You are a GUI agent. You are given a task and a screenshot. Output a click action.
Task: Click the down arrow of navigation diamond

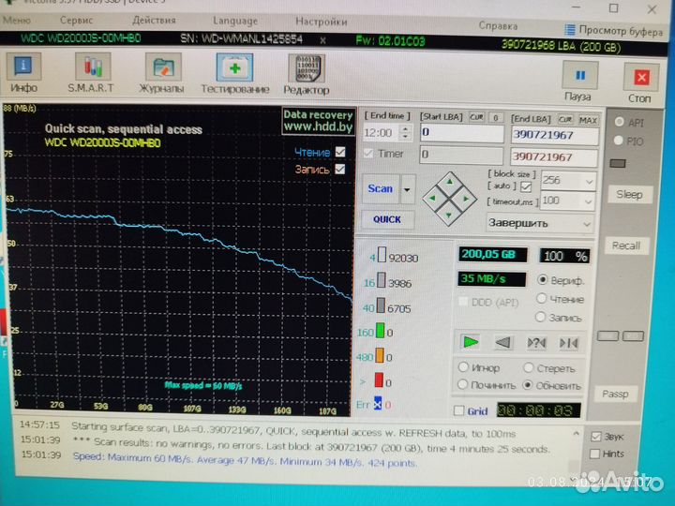click(448, 216)
